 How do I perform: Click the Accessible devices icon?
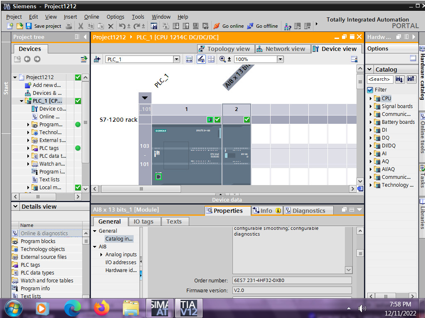[288, 26]
